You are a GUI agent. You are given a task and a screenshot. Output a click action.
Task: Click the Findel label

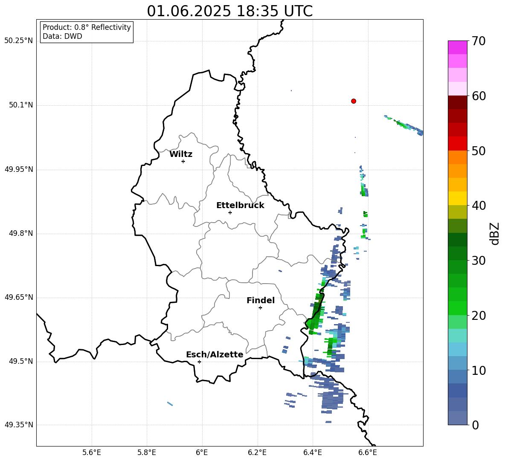261,300
